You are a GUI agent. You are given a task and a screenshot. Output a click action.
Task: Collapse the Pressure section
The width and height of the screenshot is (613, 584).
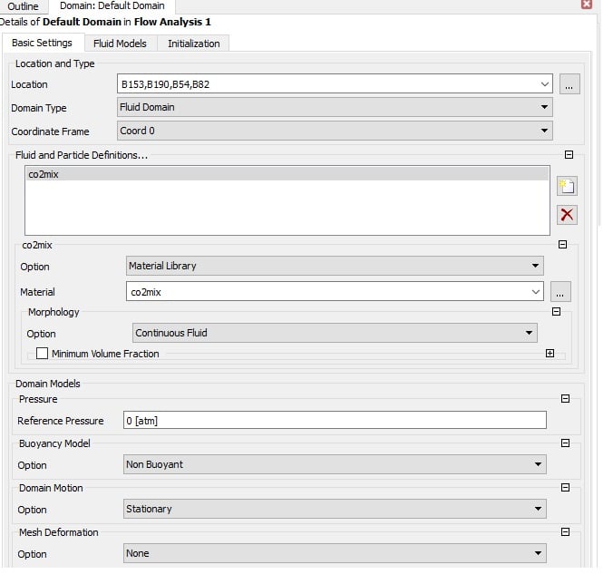(x=565, y=399)
